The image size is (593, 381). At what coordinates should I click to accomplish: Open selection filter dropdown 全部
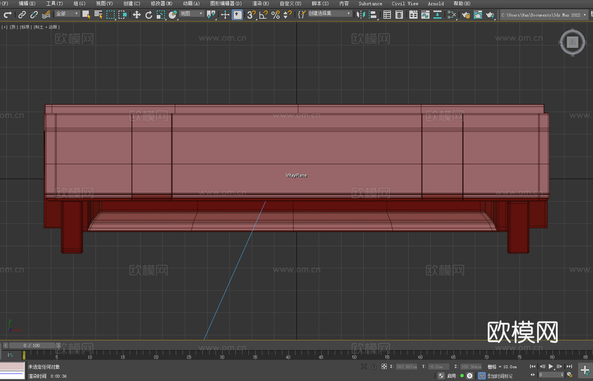pyautogui.click(x=67, y=13)
